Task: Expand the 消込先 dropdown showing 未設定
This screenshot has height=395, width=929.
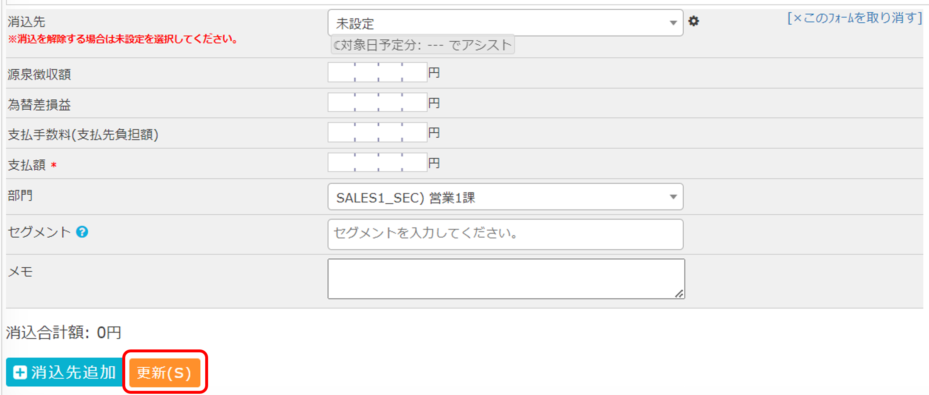Action: coord(505,23)
